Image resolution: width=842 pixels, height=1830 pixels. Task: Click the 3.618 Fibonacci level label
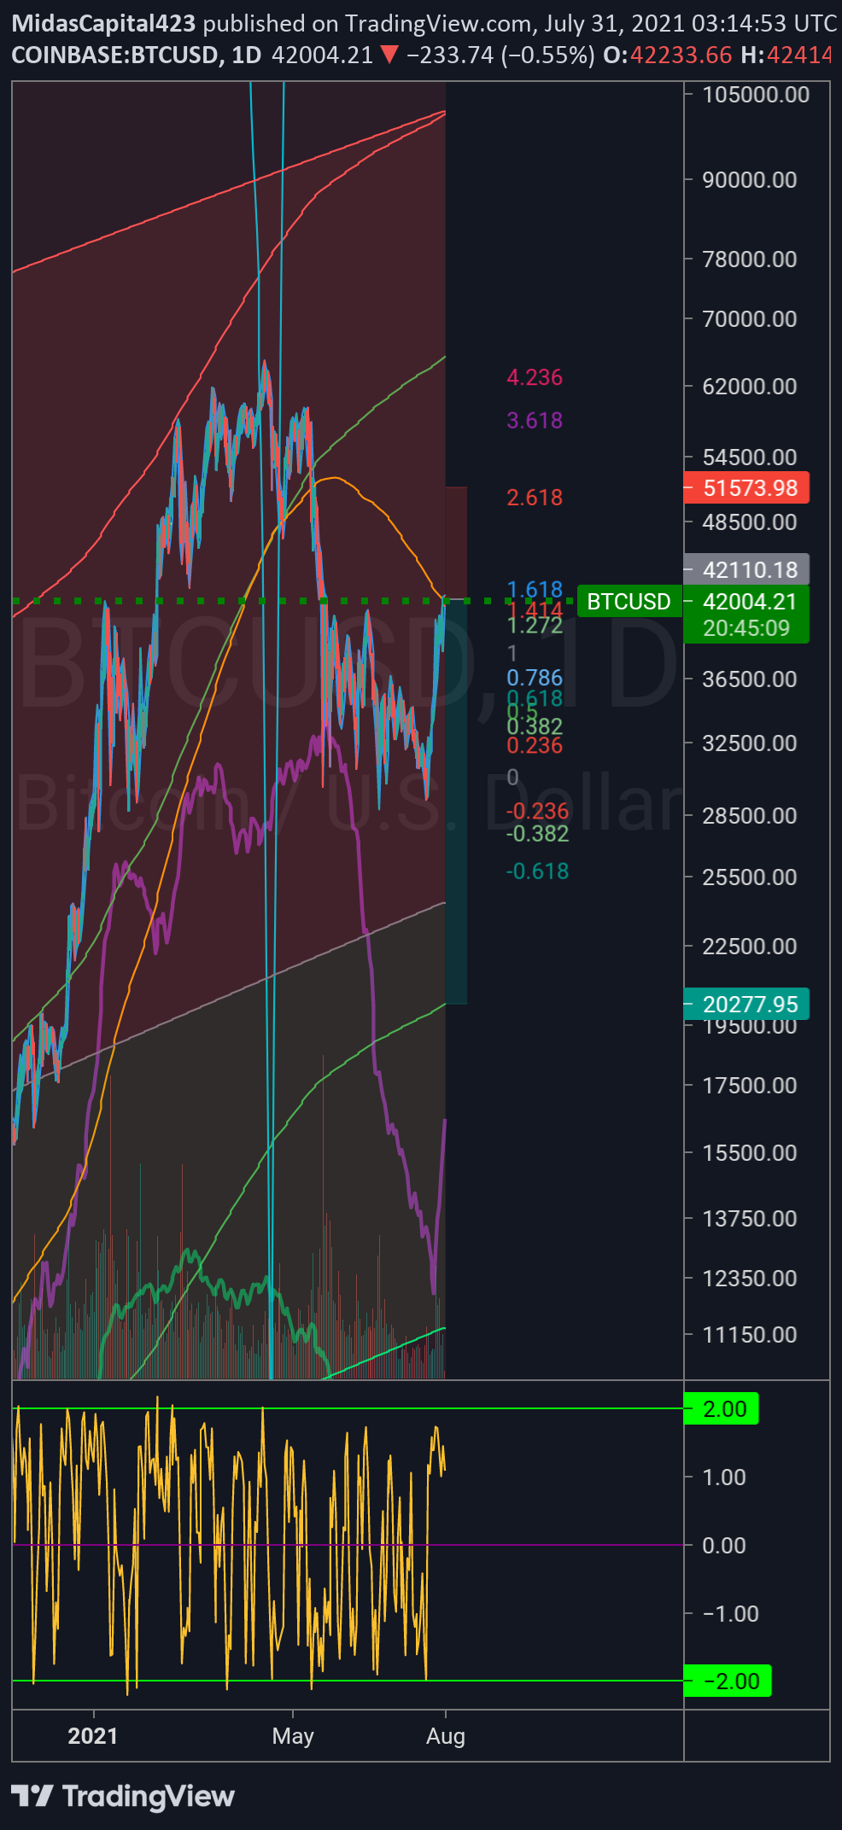tap(535, 420)
